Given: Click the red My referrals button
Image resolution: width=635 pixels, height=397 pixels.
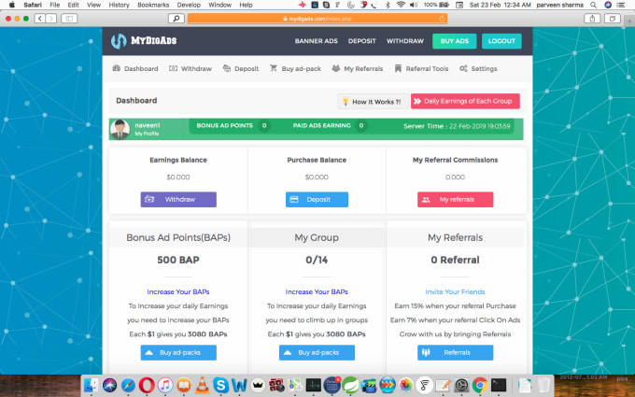Looking at the screenshot, I should [455, 199].
